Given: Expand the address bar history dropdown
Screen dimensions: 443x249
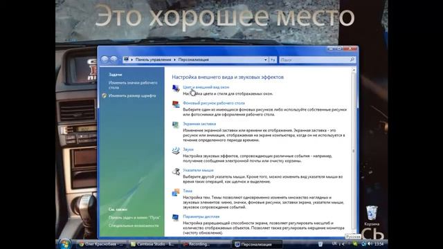Looking at the screenshot, I should point(266,60).
